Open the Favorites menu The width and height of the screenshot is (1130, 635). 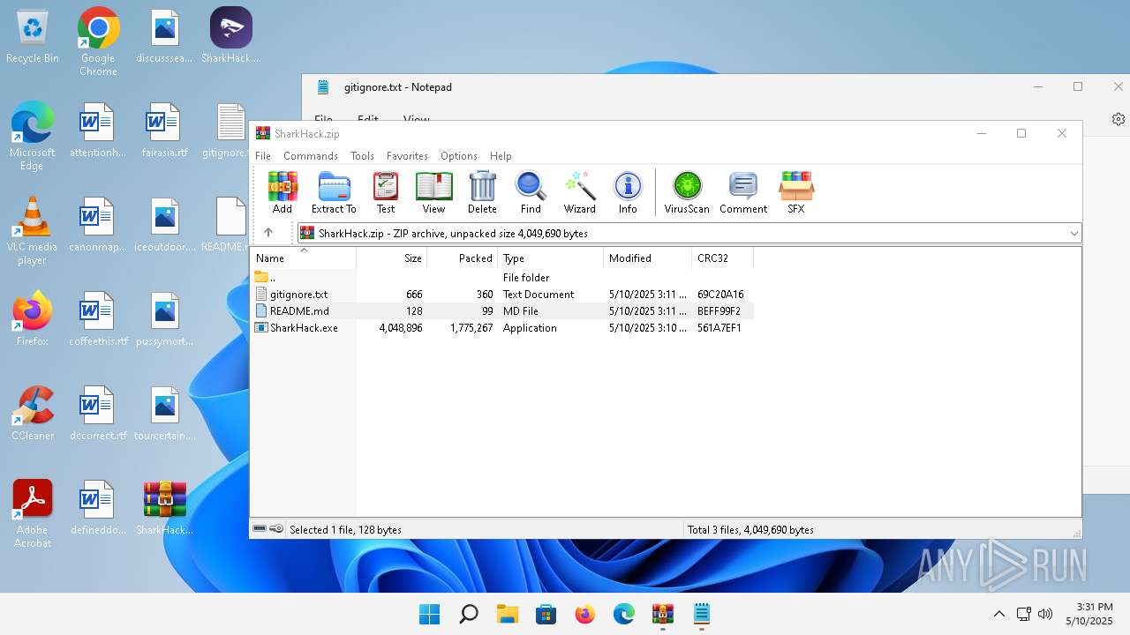(407, 155)
